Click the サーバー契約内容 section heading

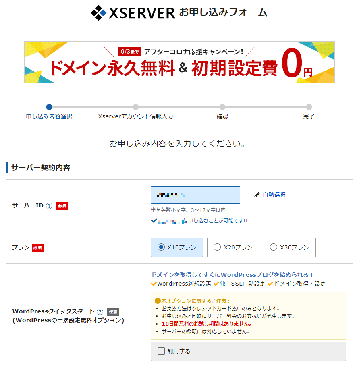coord(41,168)
